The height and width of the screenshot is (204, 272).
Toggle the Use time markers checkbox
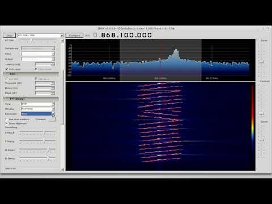(7, 120)
